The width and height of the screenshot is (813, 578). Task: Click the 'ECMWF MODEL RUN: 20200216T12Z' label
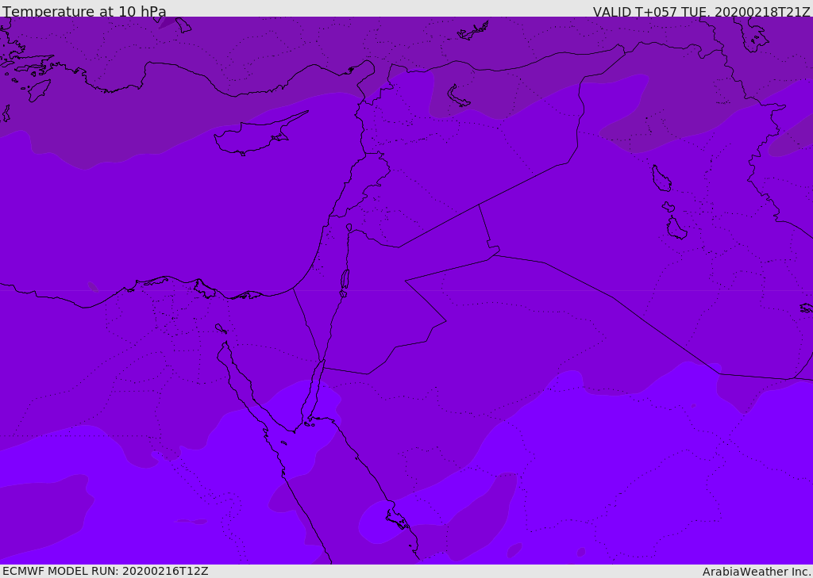pyautogui.click(x=106, y=572)
